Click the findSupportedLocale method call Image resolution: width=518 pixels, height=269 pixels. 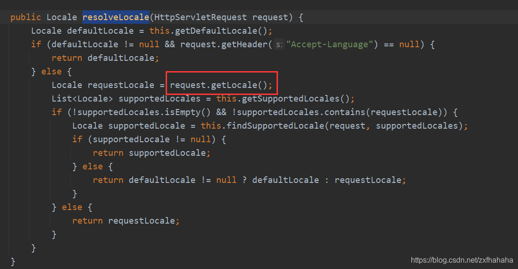click(x=276, y=125)
